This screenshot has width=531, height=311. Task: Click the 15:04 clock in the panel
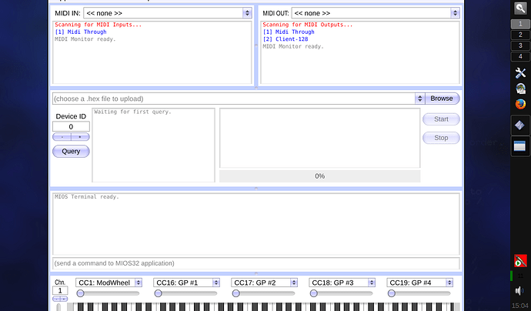[x=520, y=306]
